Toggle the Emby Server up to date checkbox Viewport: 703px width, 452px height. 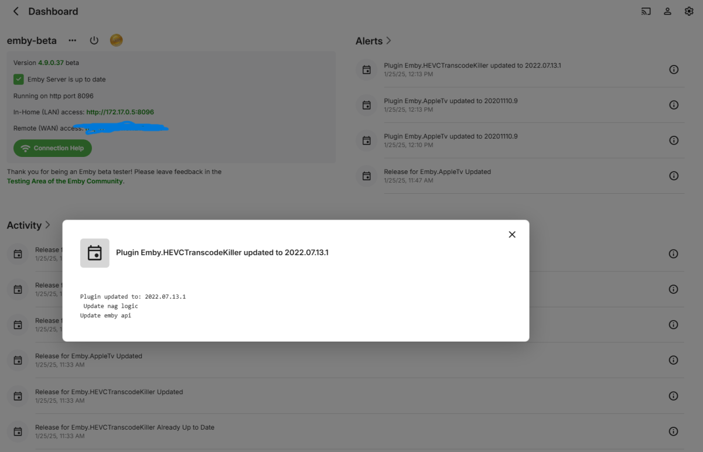point(19,79)
